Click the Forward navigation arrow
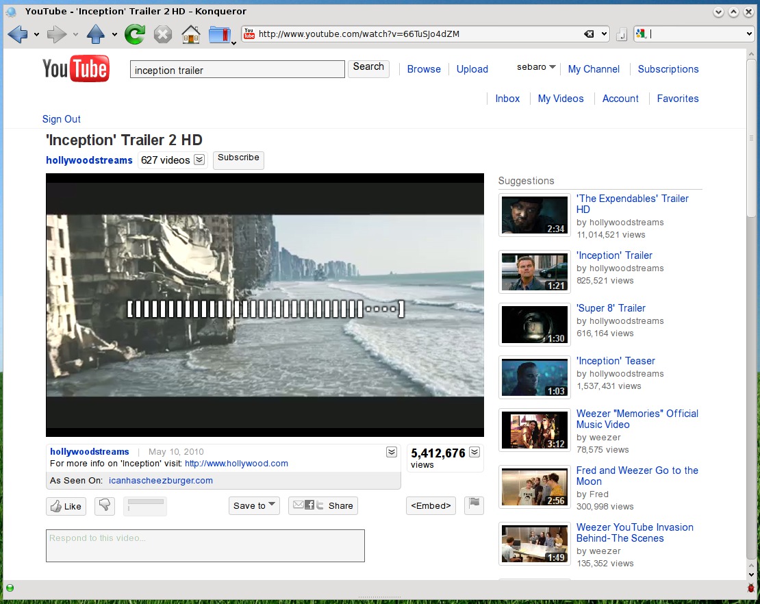This screenshot has height=604, width=760. pyautogui.click(x=56, y=34)
